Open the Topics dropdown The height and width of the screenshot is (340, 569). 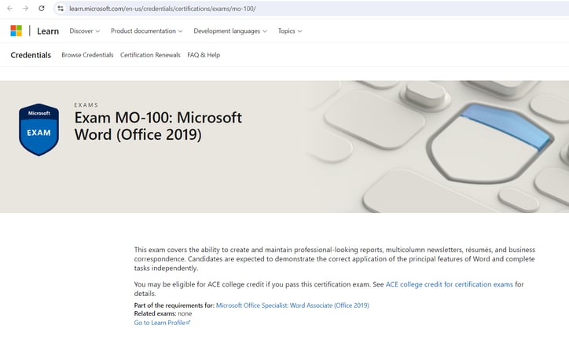(290, 31)
